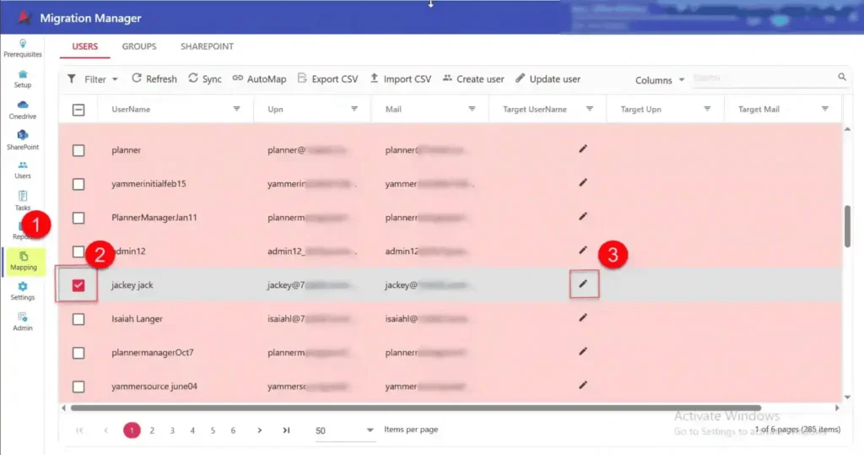The image size is (864, 455).
Task: Click the horizontal table scrollbar thumb
Action: (416, 408)
